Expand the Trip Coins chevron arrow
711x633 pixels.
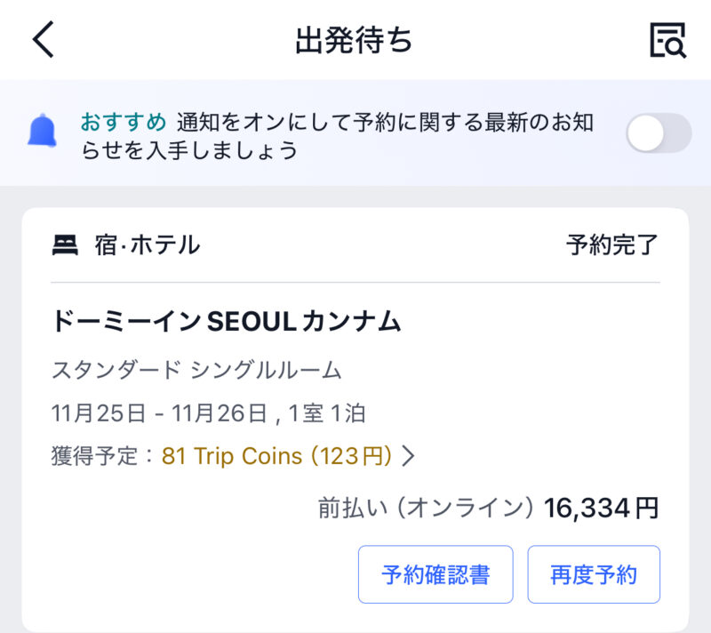(408, 456)
